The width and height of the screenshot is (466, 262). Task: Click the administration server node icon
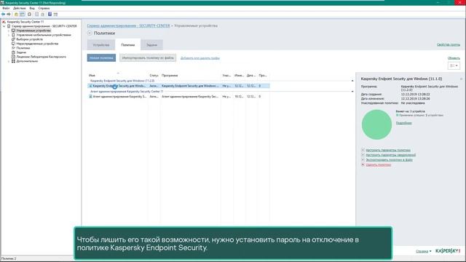(x=9, y=26)
